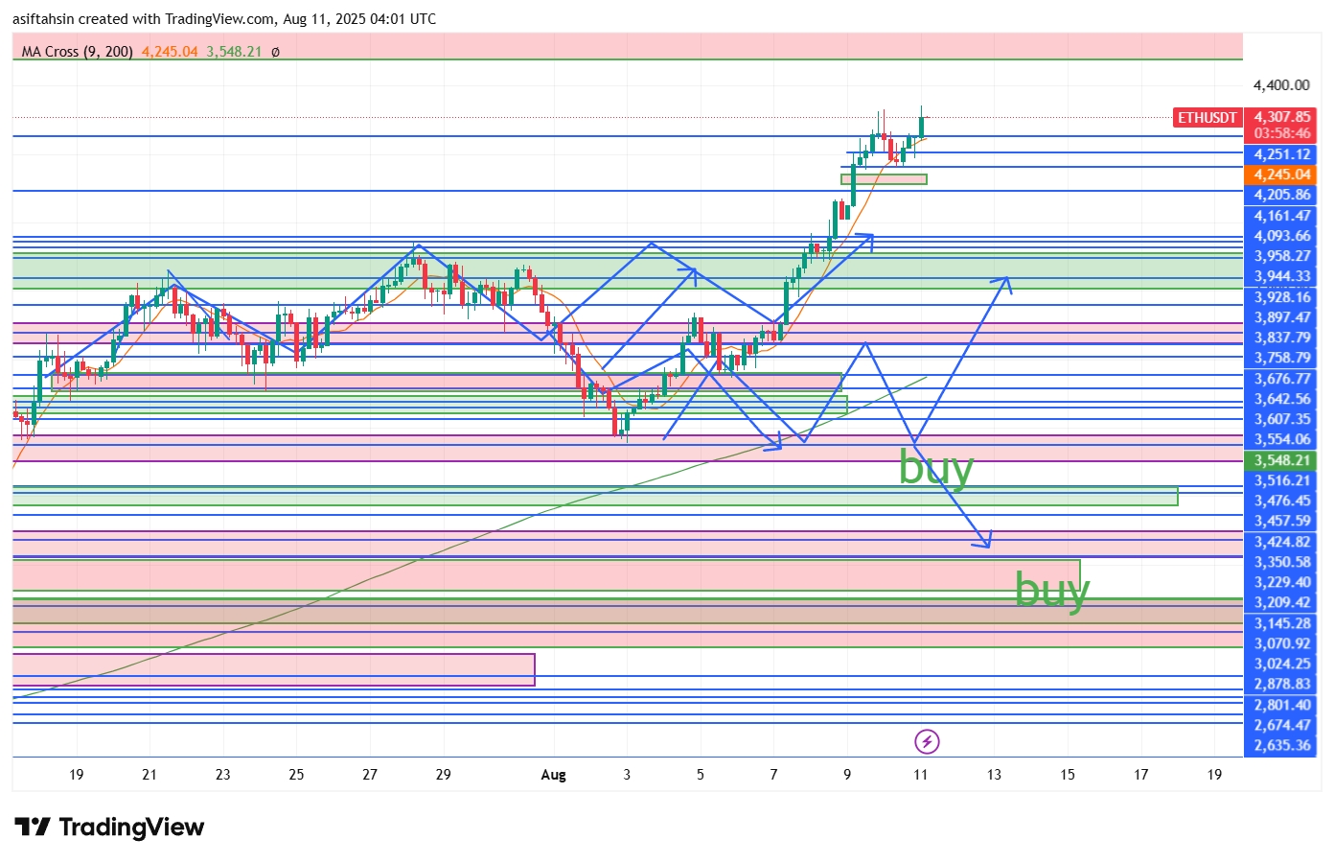
Task: Click the green 3,548.21 value in legend
Action: click(x=234, y=52)
